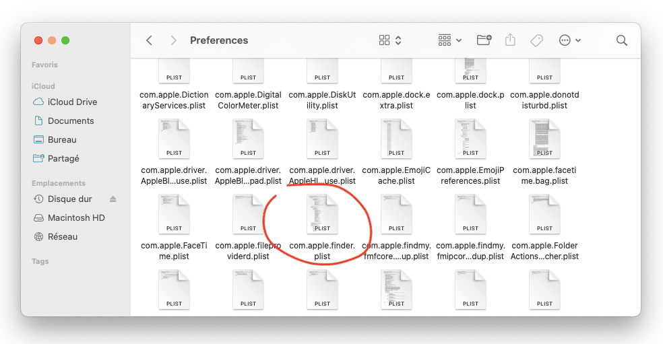Select com.apple.fileproviderd.plist file icon
Image resolution: width=663 pixels, height=344 pixels.
[248, 214]
